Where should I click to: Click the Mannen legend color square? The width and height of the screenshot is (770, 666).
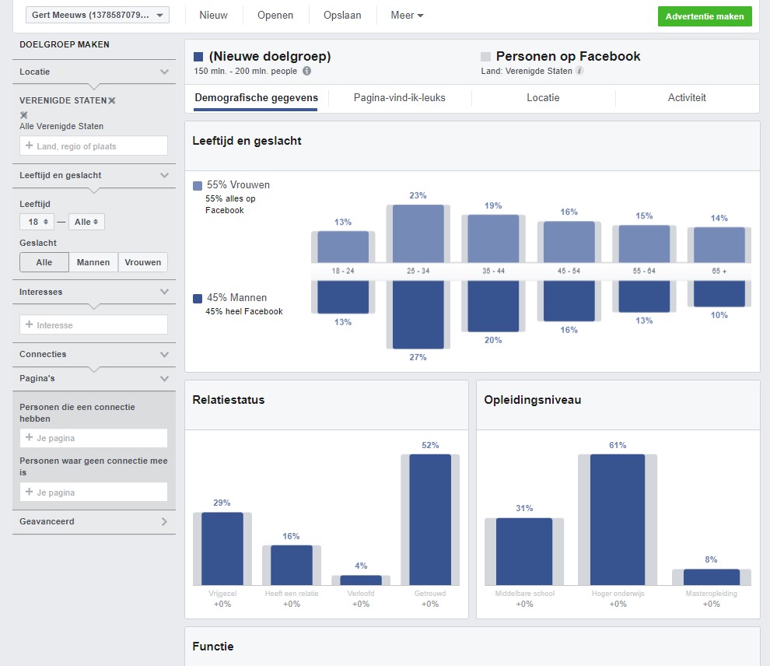(x=198, y=298)
